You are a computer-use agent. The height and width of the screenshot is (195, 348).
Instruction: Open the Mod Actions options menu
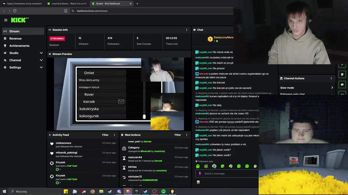coord(187,135)
